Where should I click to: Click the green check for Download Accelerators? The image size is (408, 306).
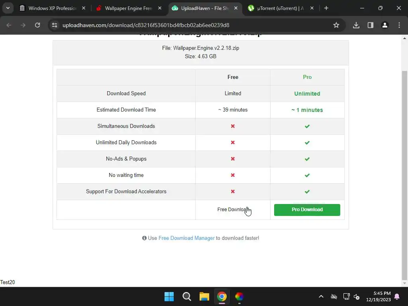point(307,192)
